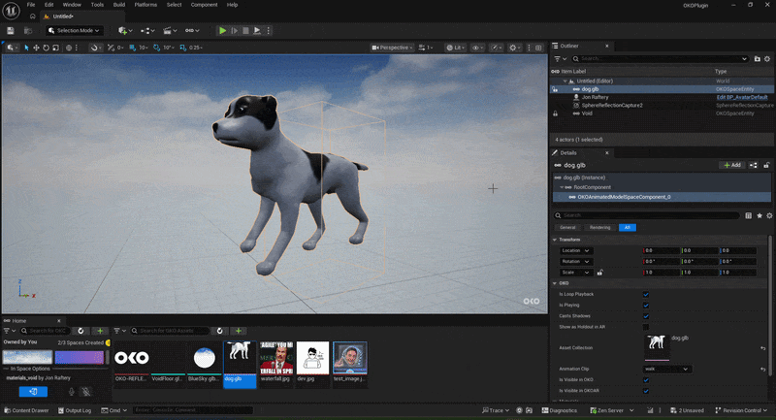Switch viewport layout with the grid icon
Screen dimensions: 776x420
click(x=538, y=48)
